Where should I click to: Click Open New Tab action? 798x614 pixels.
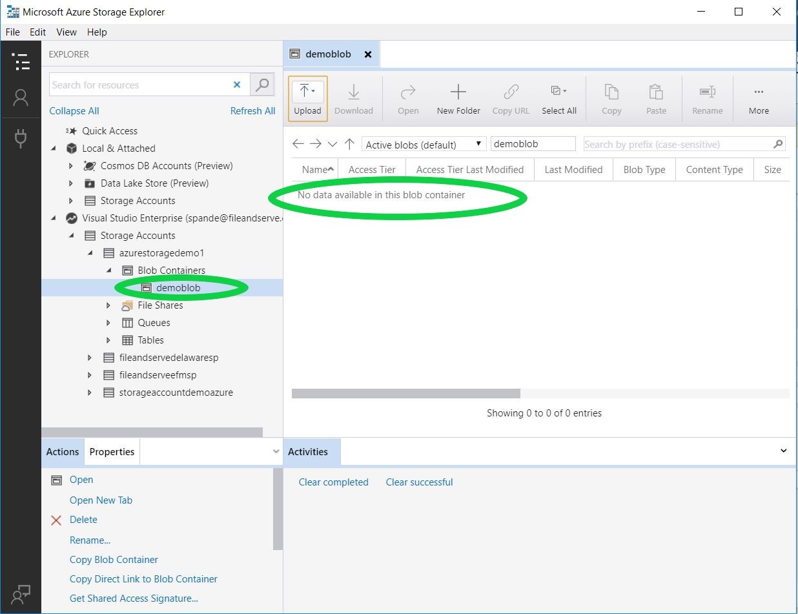pos(101,500)
